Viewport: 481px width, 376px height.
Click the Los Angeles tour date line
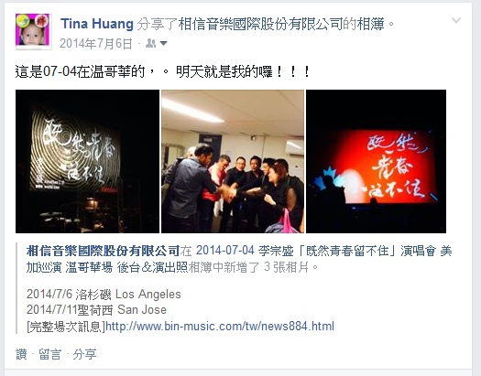[x=104, y=294]
